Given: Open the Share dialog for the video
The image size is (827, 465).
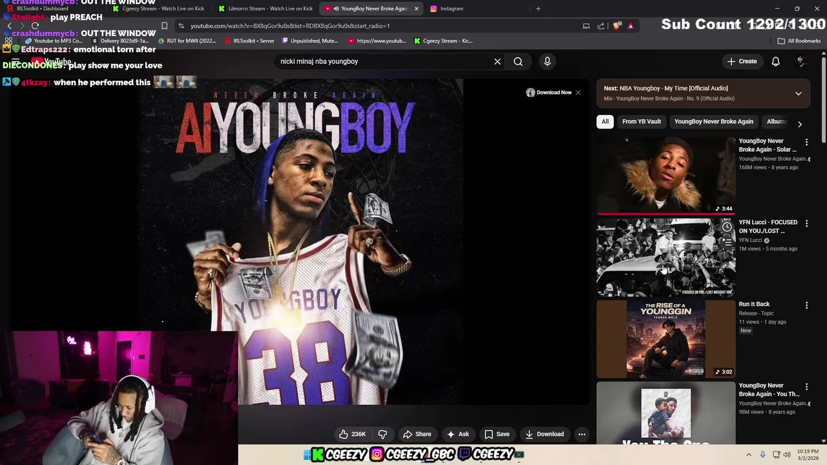Looking at the screenshot, I should pyautogui.click(x=417, y=434).
